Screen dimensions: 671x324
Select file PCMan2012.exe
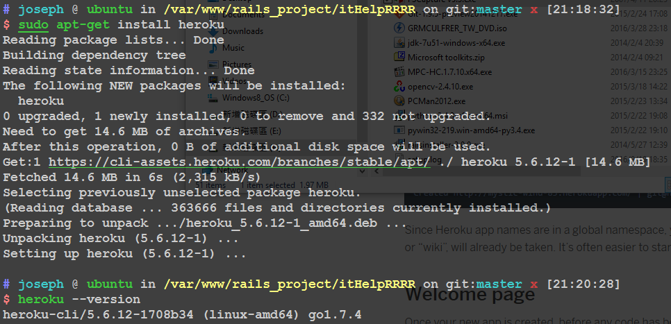[x=436, y=101]
